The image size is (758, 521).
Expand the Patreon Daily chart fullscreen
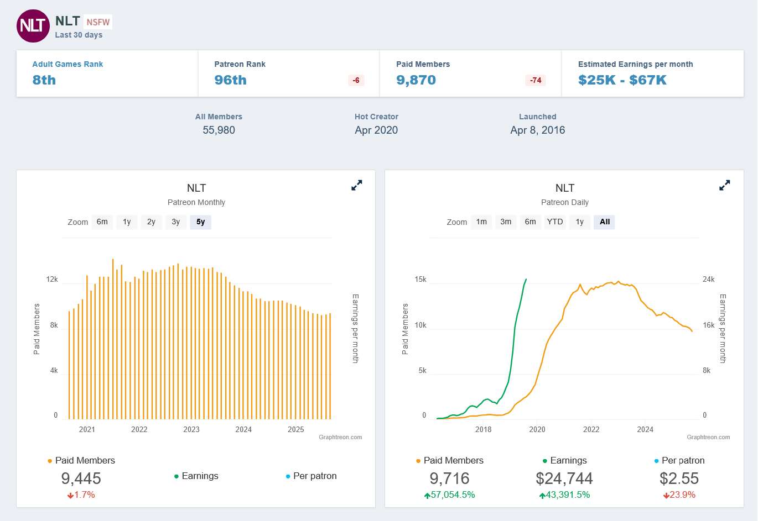pyautogui.click(x=725, y=186)
